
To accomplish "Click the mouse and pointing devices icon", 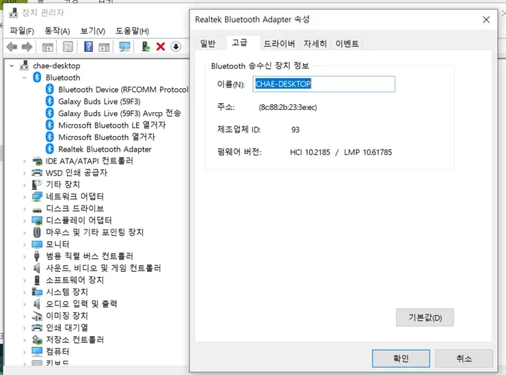I will click(37, 232).
